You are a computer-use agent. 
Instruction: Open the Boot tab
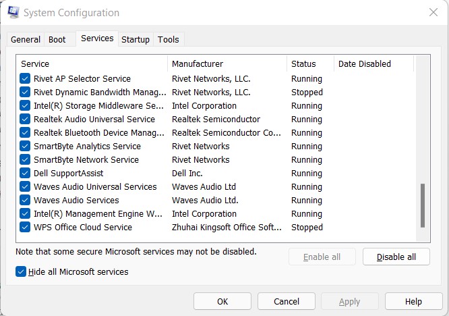coord(57,39)
